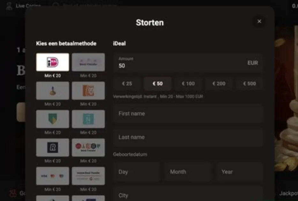Open the Day birthdate field
Screen dimensions: 298x201
136,172
